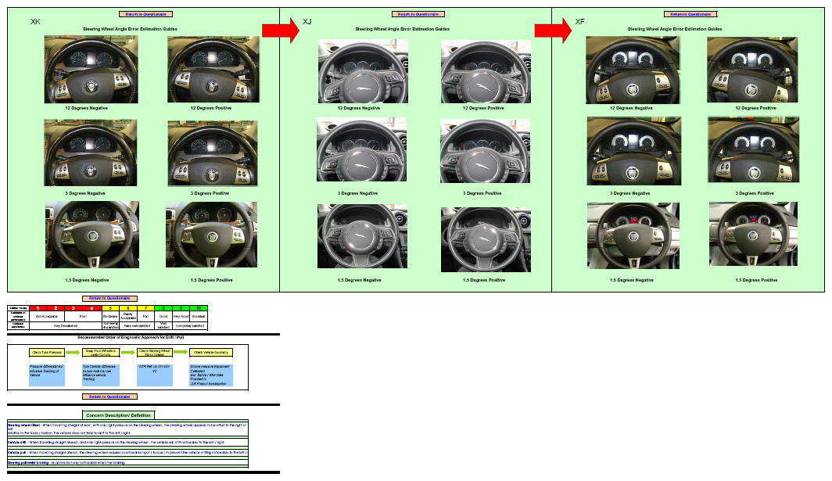Viewport: 832px width, 481px height.
Task: Select XF 3 Degrees Negative steering photo
Action: point(633,151)
